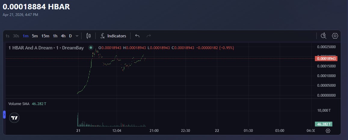Click the 0.00015000 price axis label
348x140 pixels.
tap(326, 66)
